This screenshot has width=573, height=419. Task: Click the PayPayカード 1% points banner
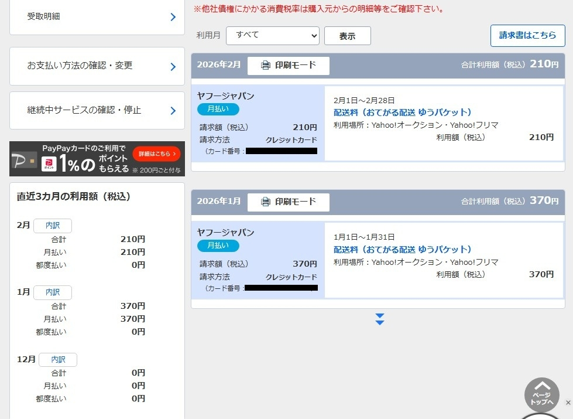[97, 159]
